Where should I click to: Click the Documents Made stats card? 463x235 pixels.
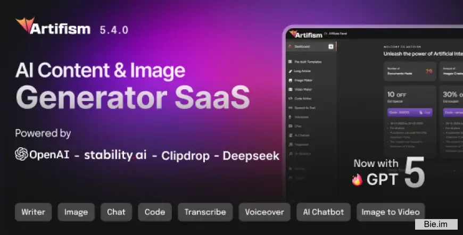[410, 71]
